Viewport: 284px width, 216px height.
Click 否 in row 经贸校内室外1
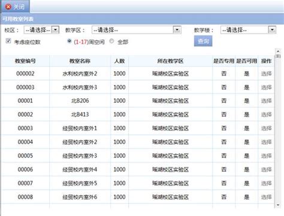point(223,128)
